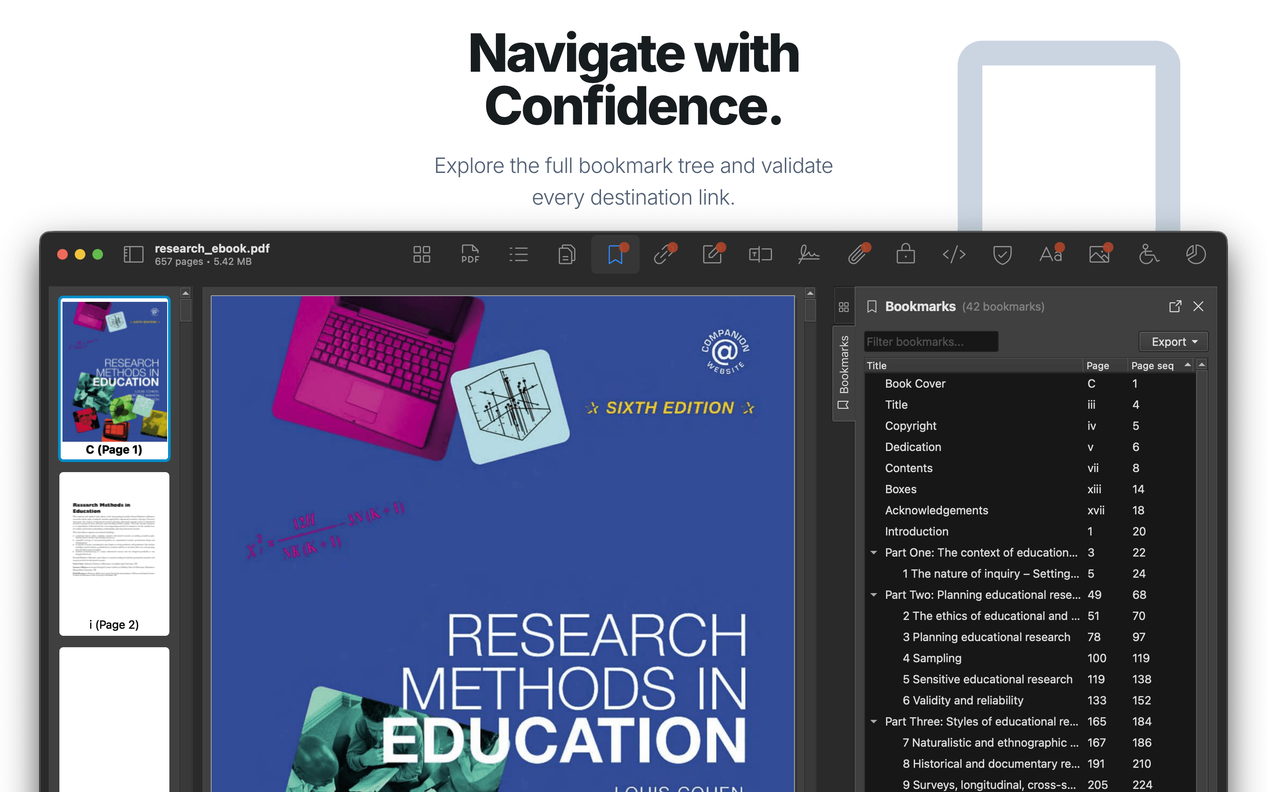Image resolution: width=1267 pixels, height=792 pixels.
Task: Select 7 Naturalistic and ethnographic bookmark
Action: tap(1029, 743)
